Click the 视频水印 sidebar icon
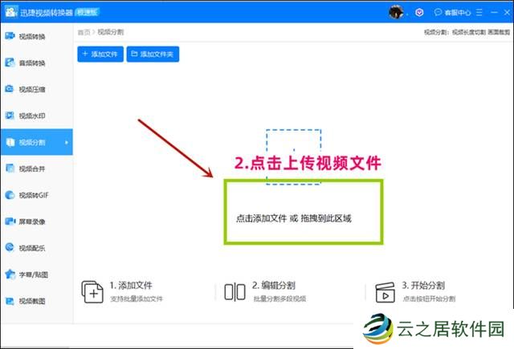514x349 pixels. pos(9,116)
